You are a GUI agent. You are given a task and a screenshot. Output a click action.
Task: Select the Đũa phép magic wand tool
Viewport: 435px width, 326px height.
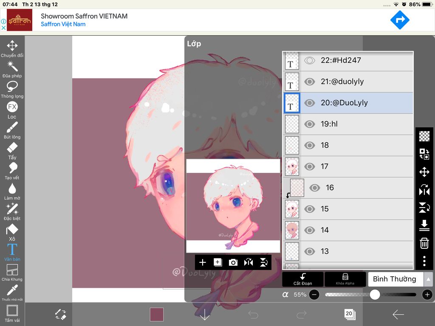coord(12,69)
